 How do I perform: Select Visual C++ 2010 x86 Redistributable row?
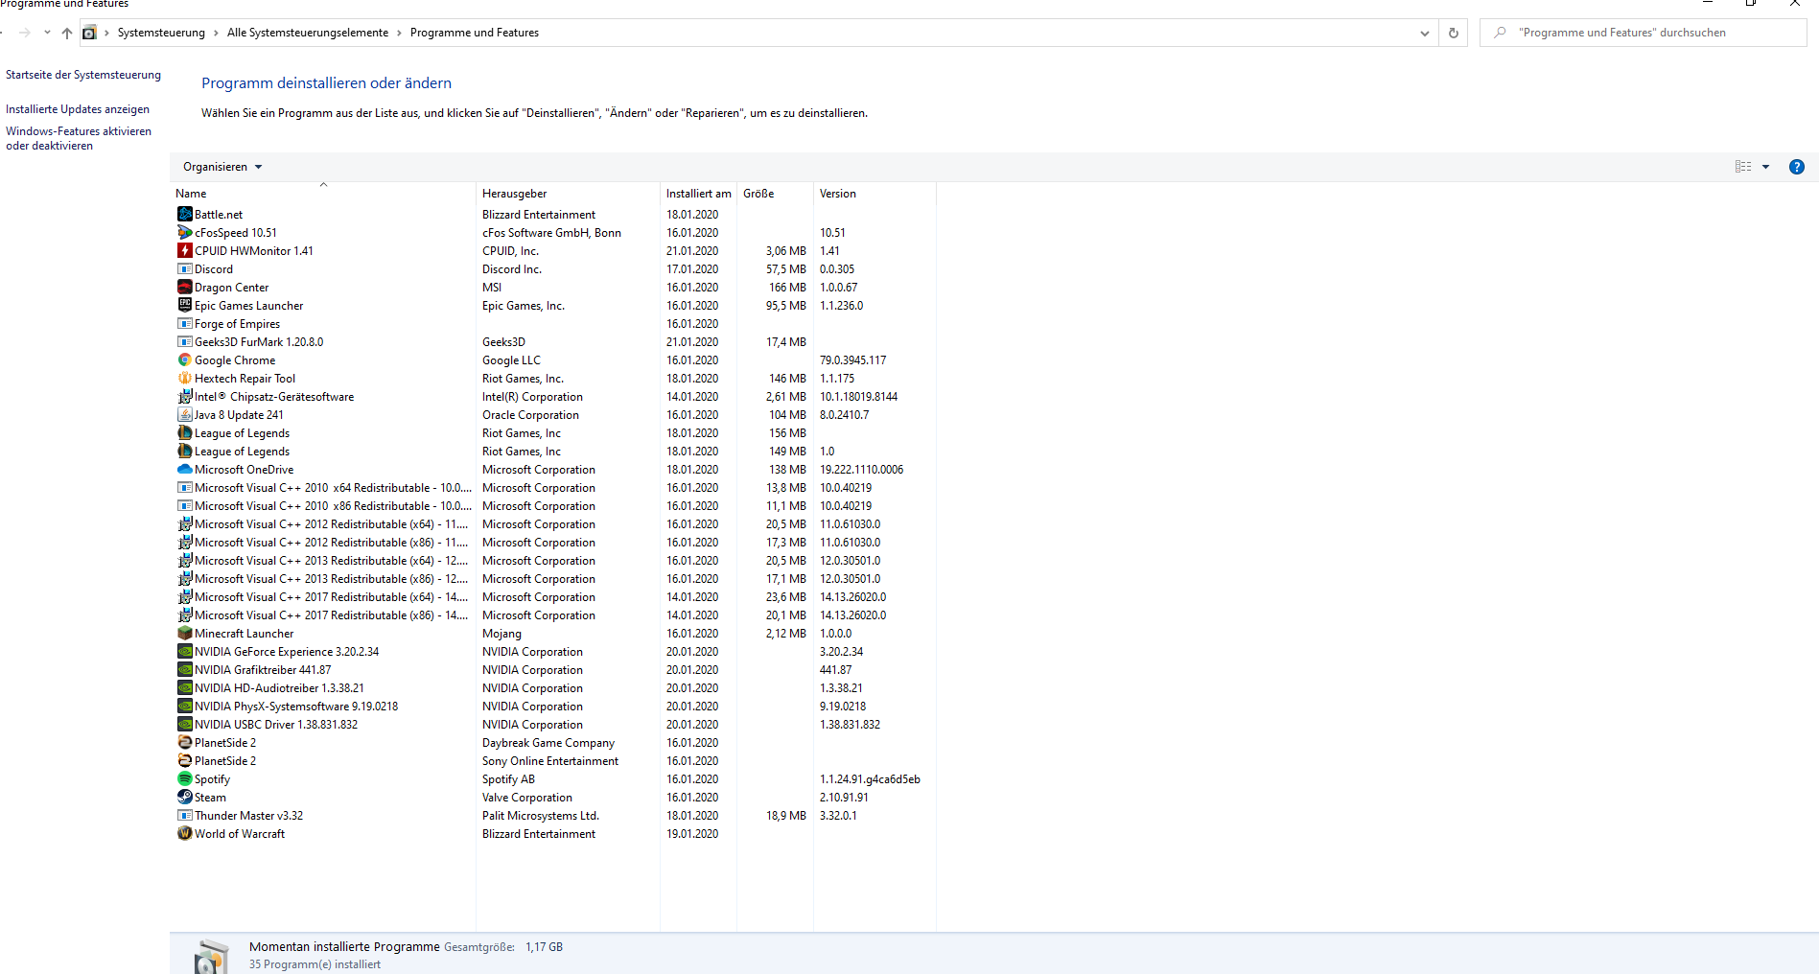click(x=554, y=505)
